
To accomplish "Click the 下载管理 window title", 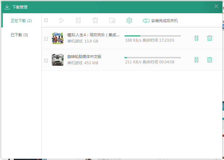I will [x=20, y=7].
